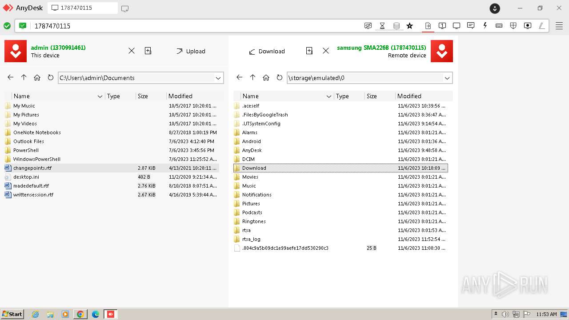This screenshot has height=320, width=569.
Task: Go to home folder in local panel
Action: point(37,77)
